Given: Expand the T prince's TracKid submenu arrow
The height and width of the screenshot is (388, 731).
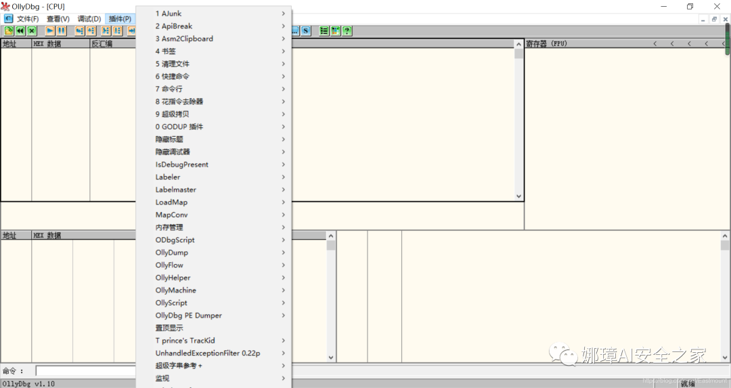Looking at the screenshot, I should tap(284, 341).
